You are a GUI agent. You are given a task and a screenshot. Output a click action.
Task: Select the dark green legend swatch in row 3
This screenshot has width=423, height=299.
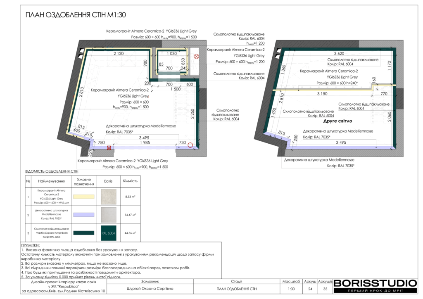point(84,233)
